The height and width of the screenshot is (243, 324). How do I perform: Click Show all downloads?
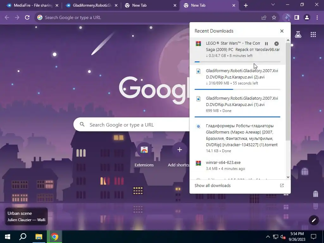click(213, 185)
